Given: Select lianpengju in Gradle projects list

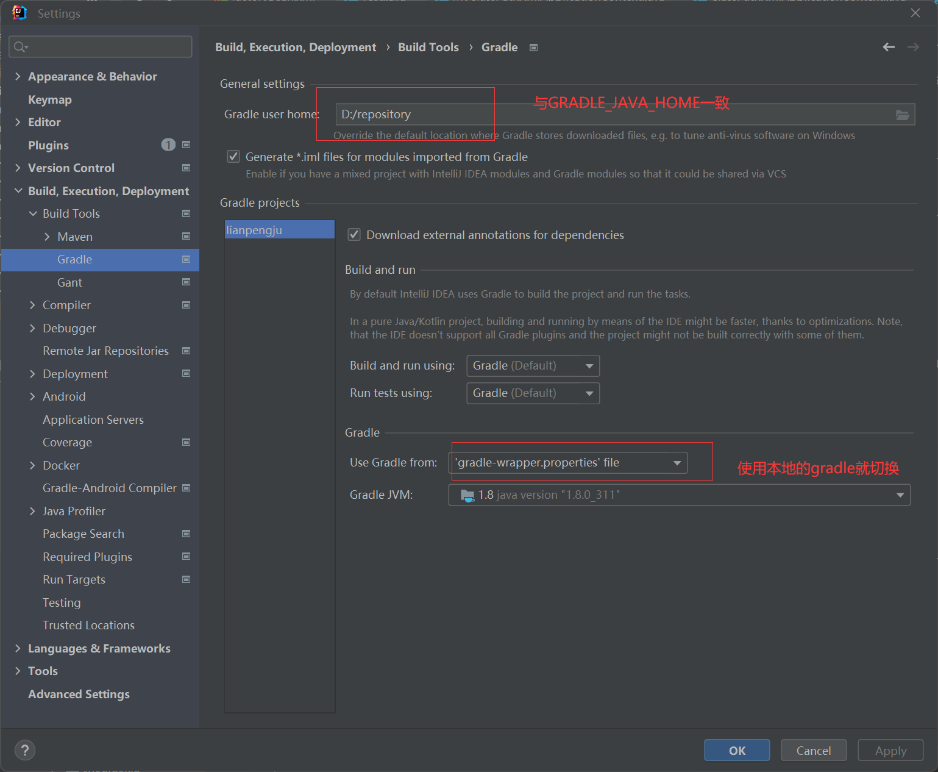Looking at the screenshot, I should (280, 230).
